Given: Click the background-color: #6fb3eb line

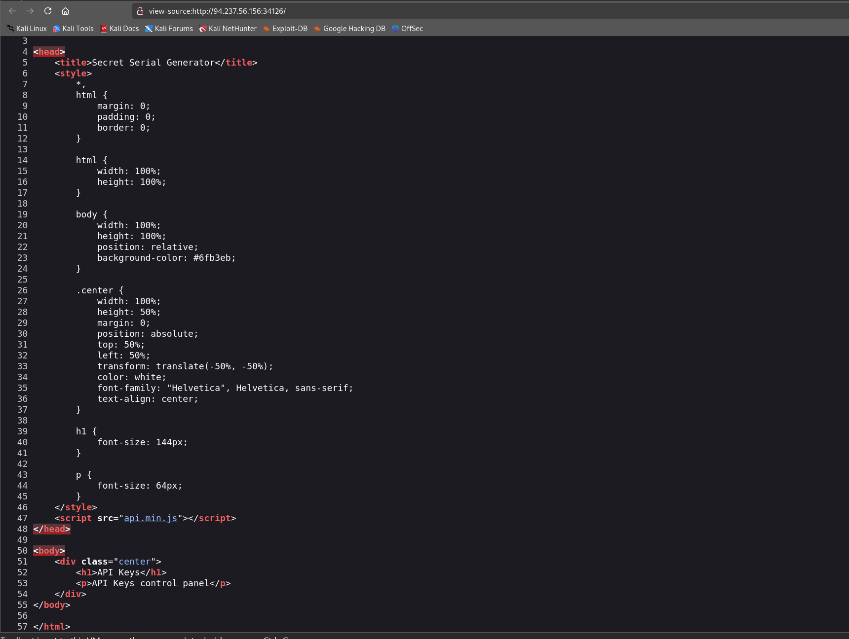Looking at the screenshot, I should click(166, 258).
